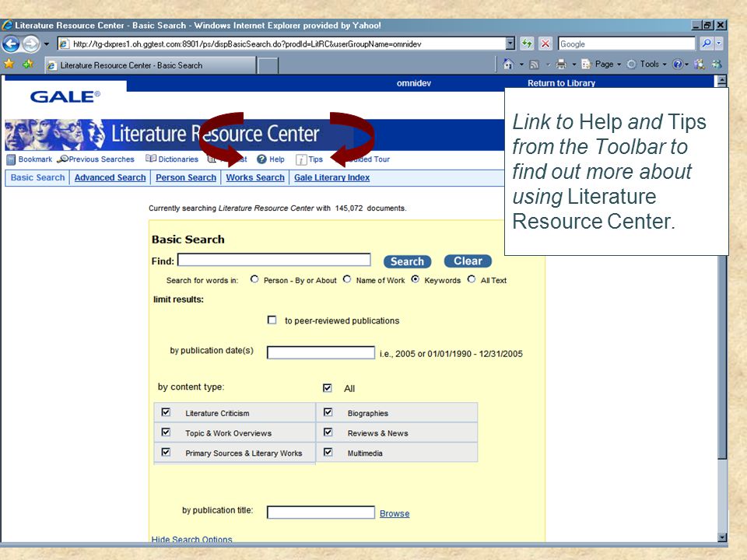The width and height of the screenshot is (747, 560).
Task: Click the Internet Explorer title bar icon
Action: coord(7,25)
